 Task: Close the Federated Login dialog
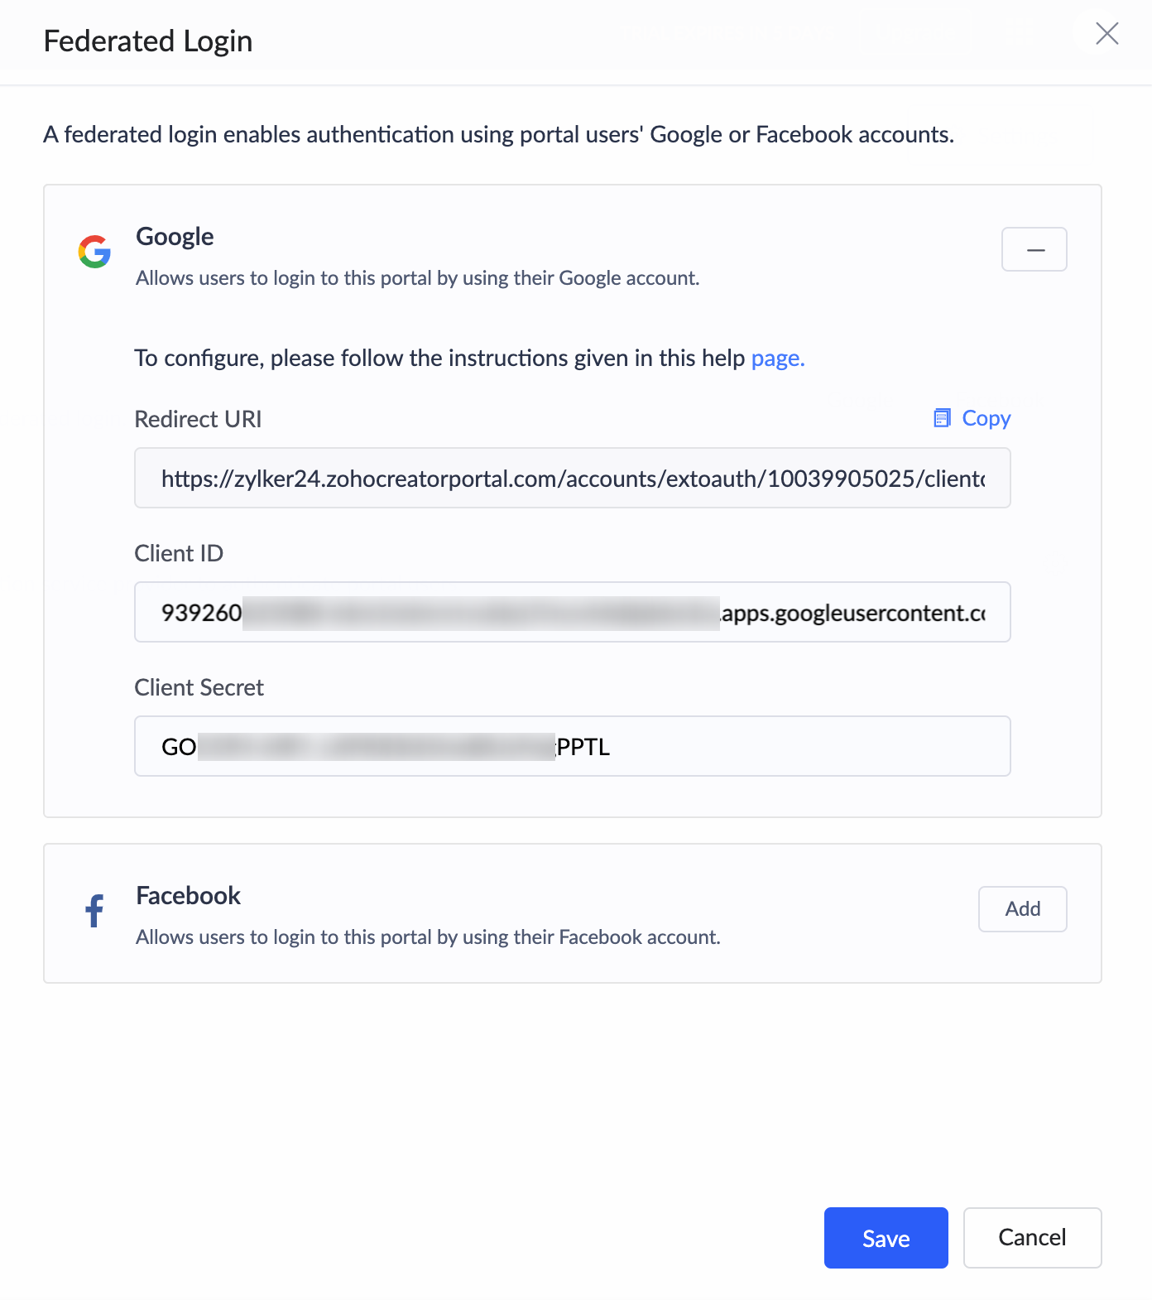[1106, 34]
